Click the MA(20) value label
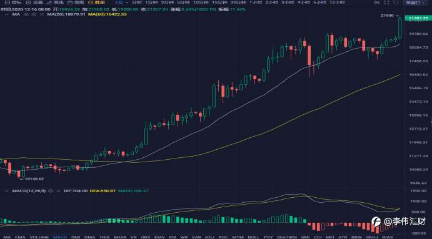This screenshot has width=432, height=239. tap(66, 14)
